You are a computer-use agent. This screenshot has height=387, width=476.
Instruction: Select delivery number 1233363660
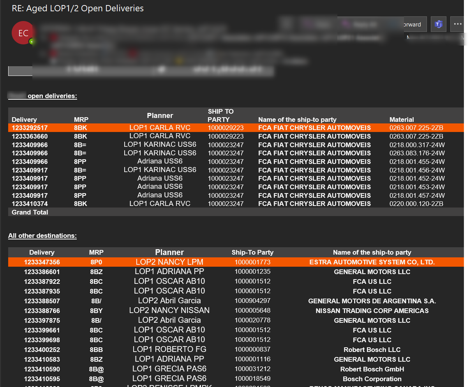pyautogui.click(x=30, y=136)
